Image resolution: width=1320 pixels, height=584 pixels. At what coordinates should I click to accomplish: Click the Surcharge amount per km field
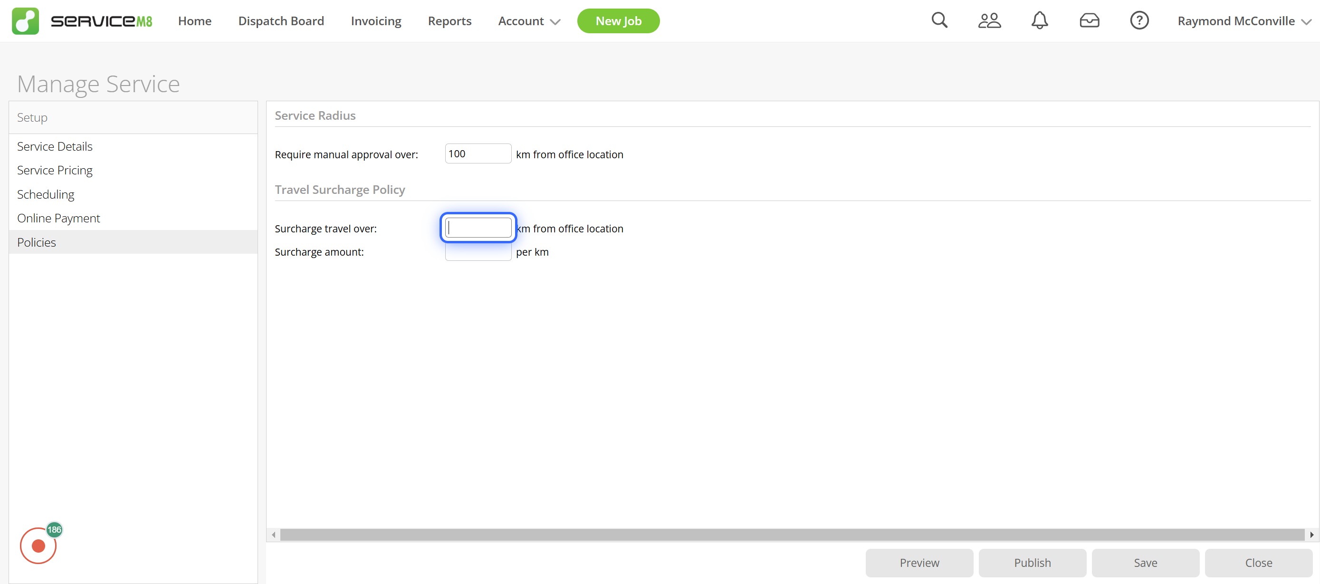478,251
